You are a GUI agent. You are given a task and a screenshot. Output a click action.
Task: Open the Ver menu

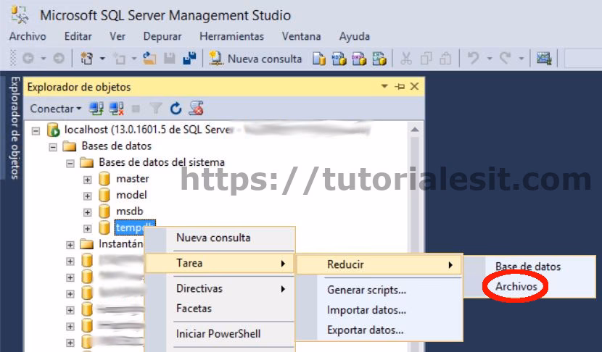(x=117, y=36)
